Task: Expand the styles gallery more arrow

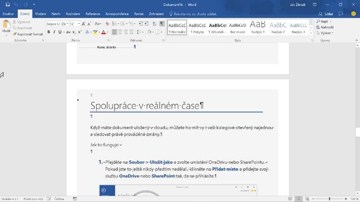Action: [x=311, y=33]
